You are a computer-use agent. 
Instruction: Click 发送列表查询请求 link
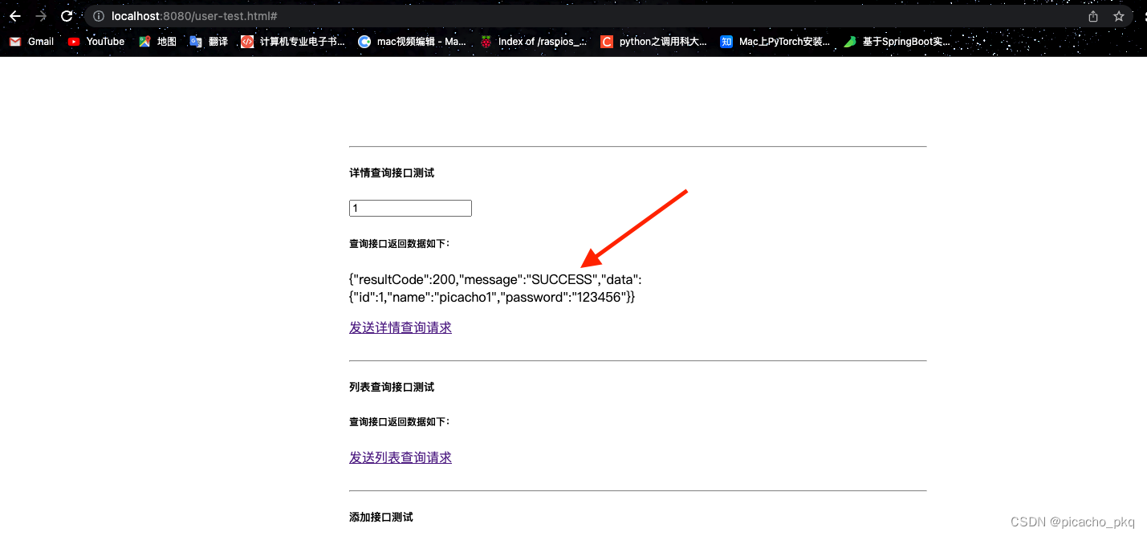(x=401, y=457)
